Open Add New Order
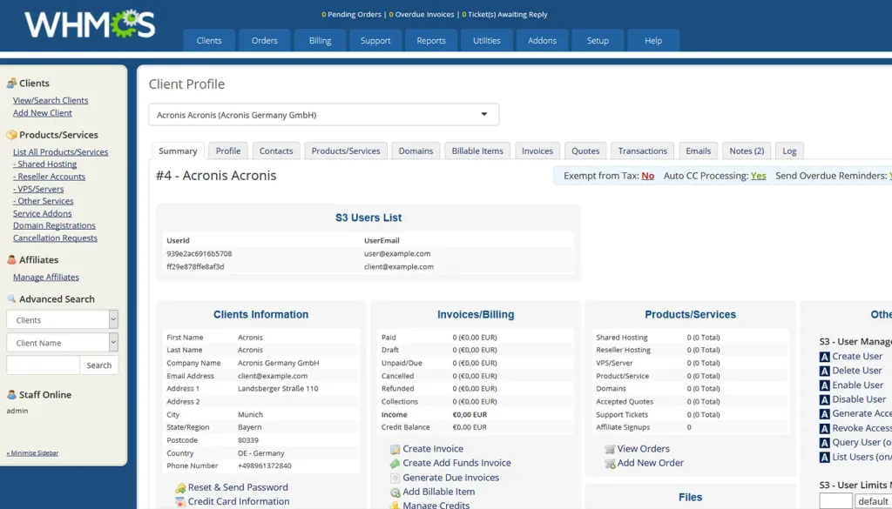892x509 pixels. coord(612,463)
